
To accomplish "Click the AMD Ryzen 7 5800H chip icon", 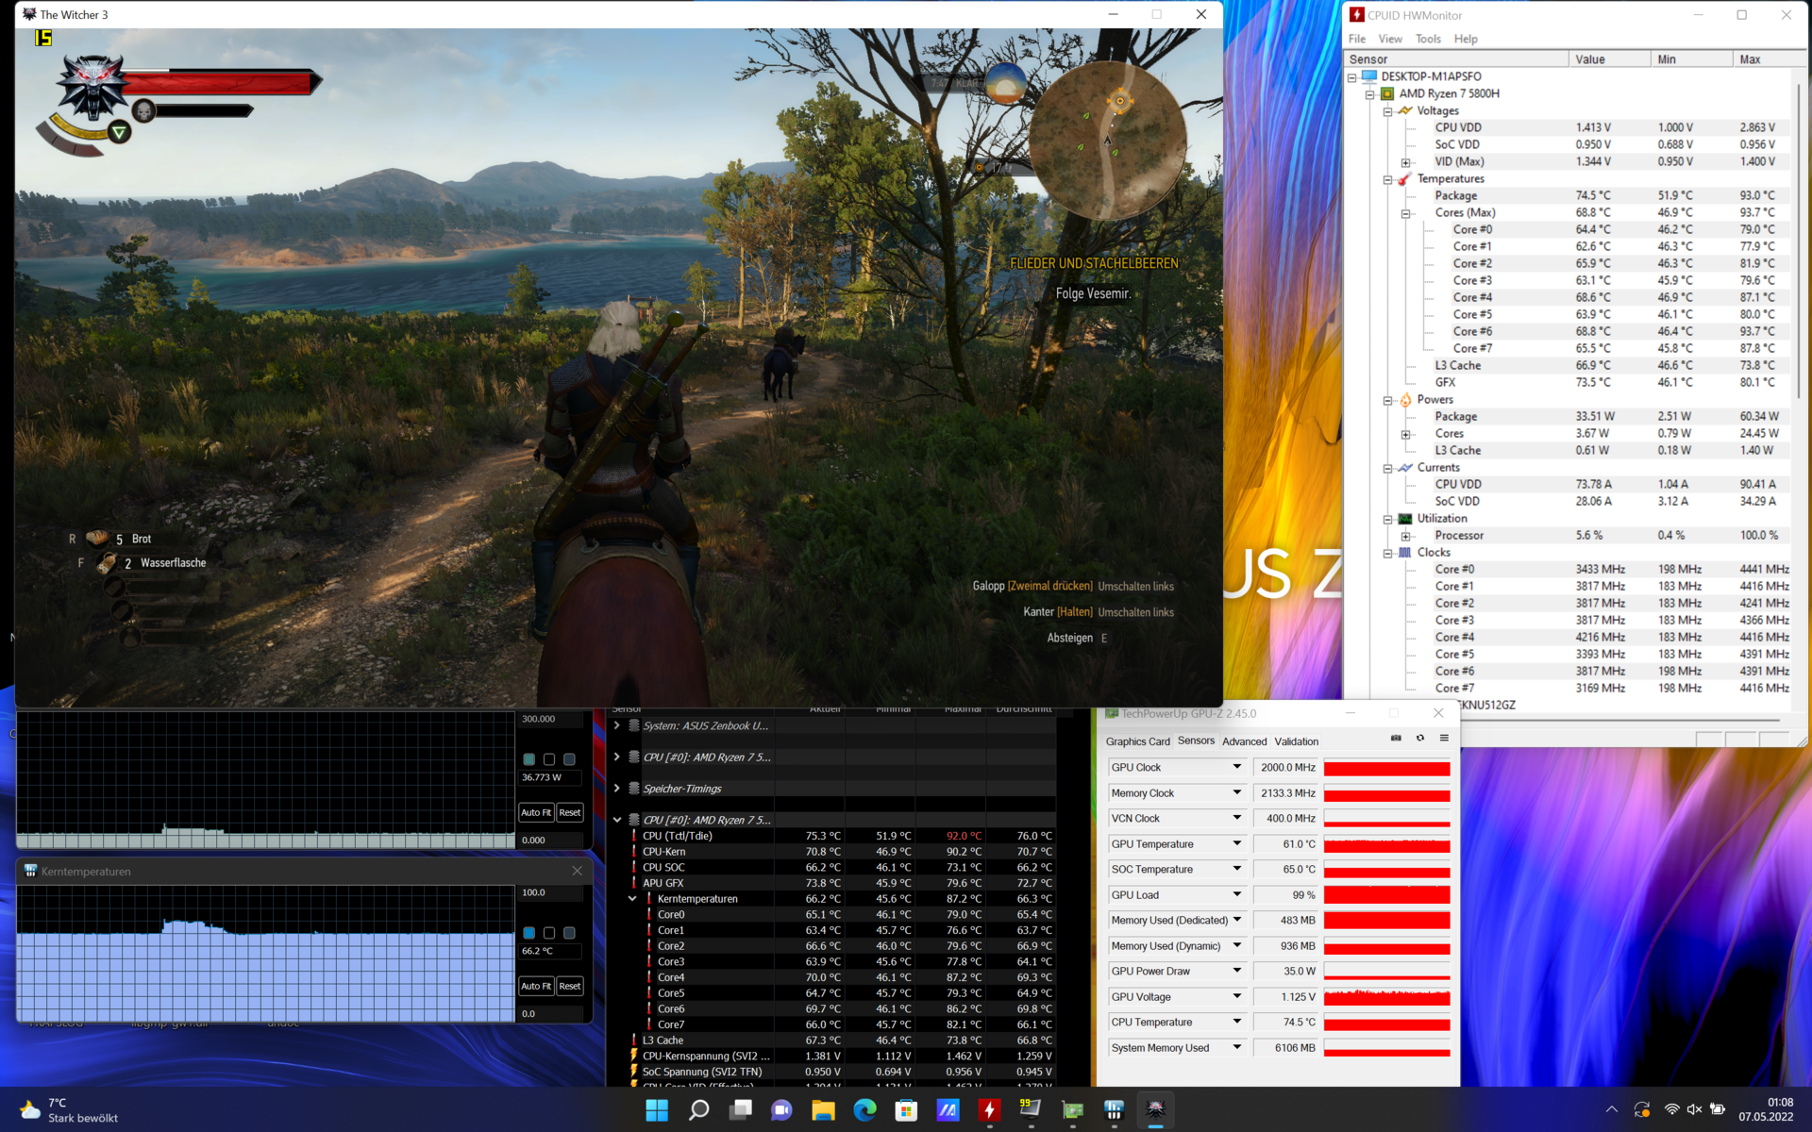I will pos(1387,94).
